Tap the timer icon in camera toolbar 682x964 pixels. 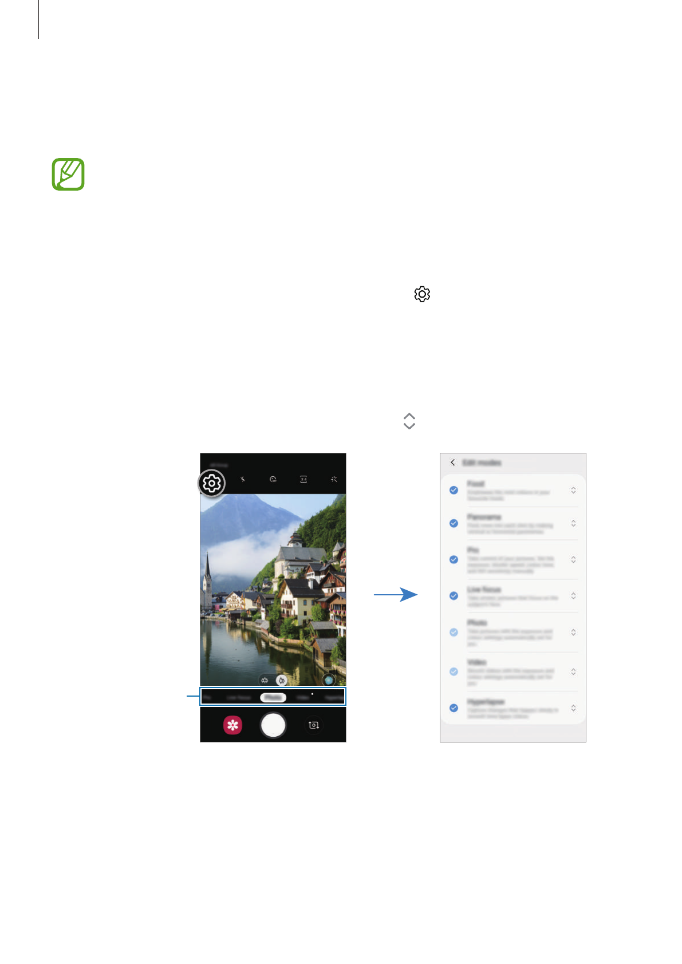(273, 479)
